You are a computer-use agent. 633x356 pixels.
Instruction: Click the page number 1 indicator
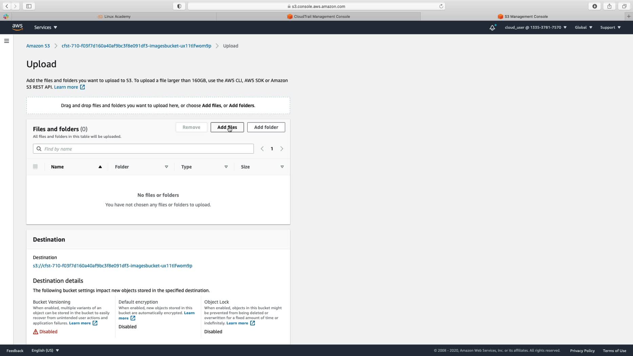pyautogui.click(x=272, y=149)
